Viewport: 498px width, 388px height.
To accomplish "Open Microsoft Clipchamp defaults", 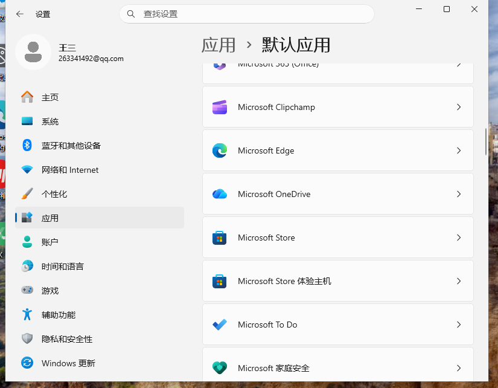I will [338, 107].
